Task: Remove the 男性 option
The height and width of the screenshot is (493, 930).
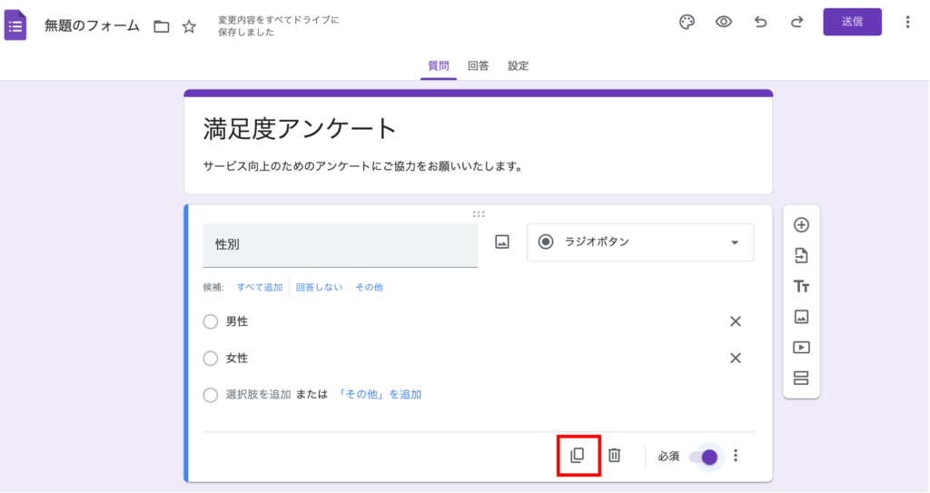Action: point(736,321)
